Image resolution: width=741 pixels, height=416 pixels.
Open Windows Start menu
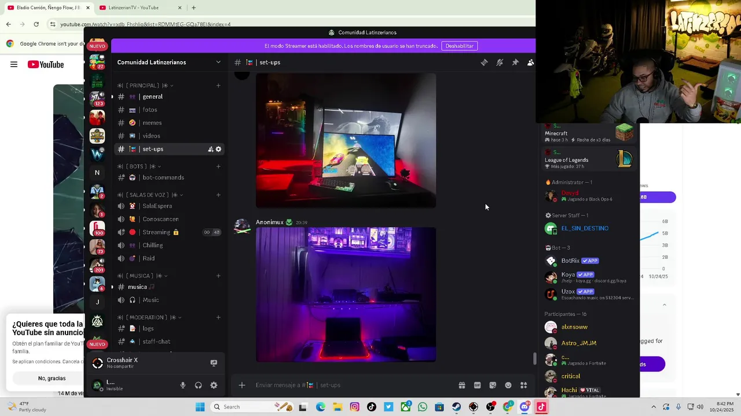[x=200, y=407]
